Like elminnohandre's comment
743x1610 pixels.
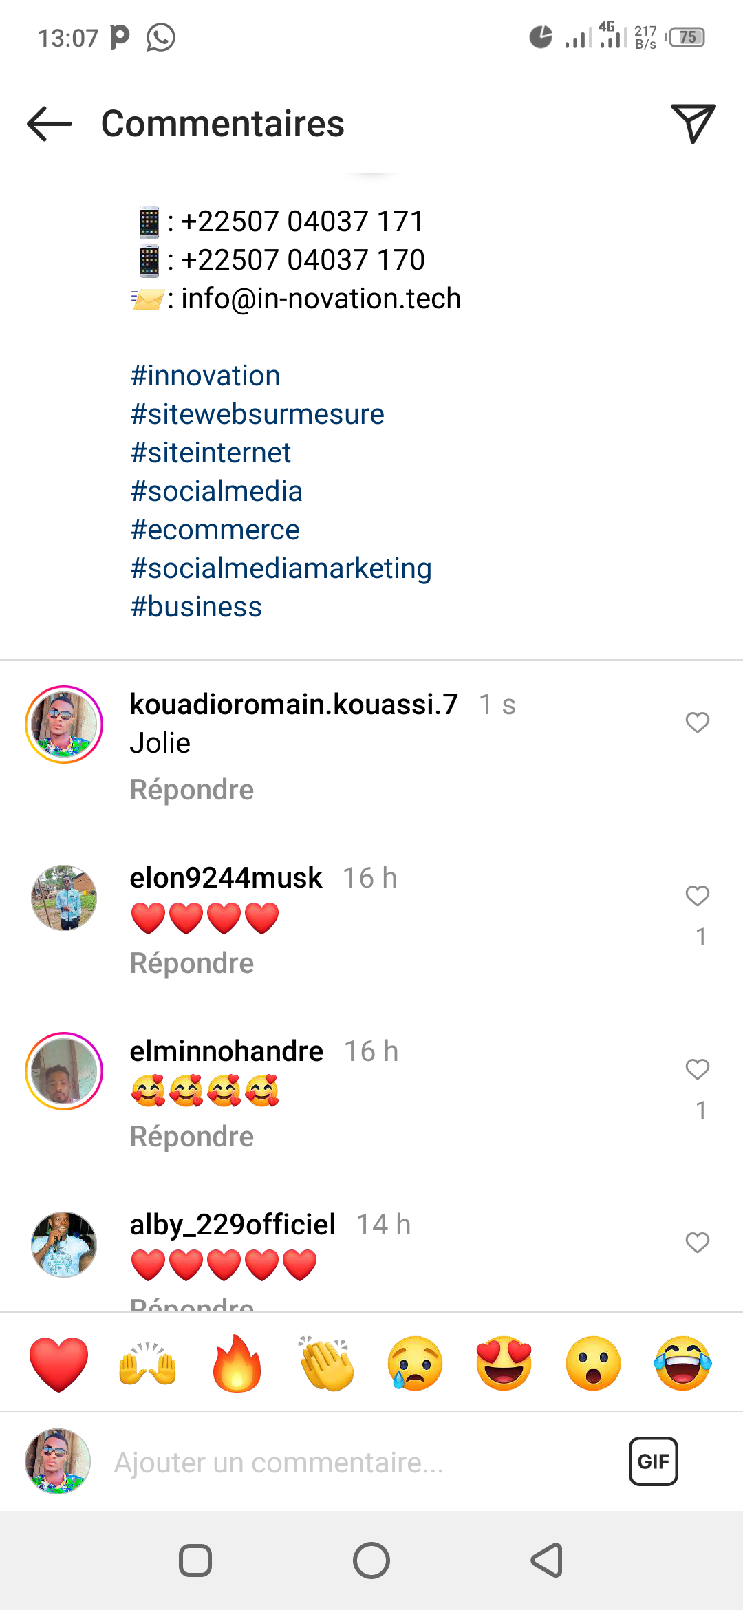point(697,1069)
